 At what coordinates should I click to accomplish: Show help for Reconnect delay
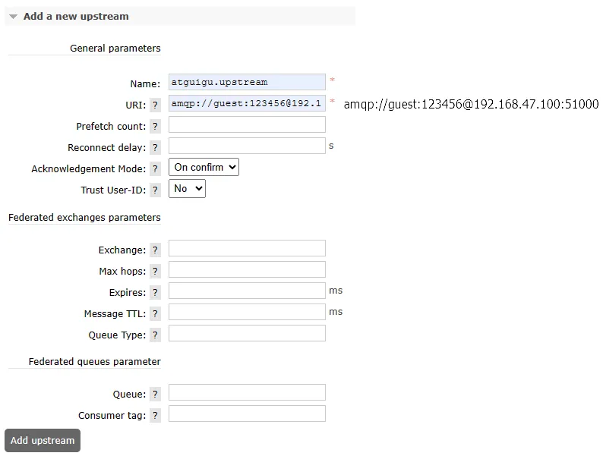[x=155, y=148]
